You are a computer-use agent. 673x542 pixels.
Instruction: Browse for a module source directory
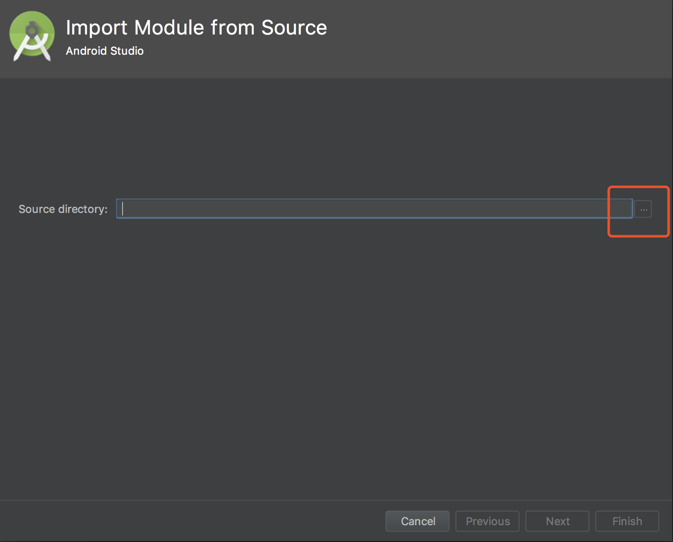coord(643,209)
